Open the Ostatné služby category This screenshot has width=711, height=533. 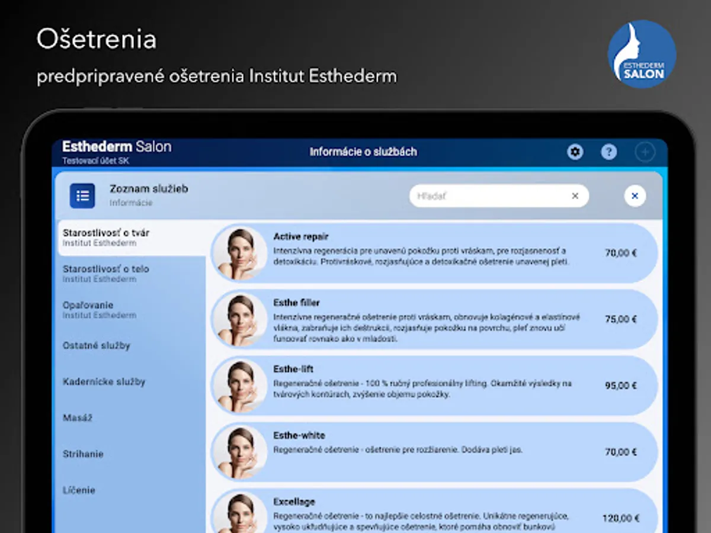click(132, 346)
